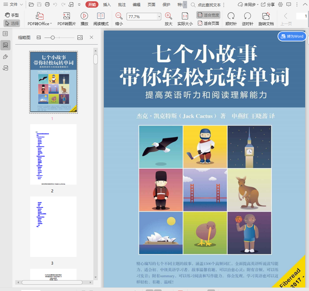Screen dimensions: 309x291
Task: Toggle 适合宽度 fit width mode
Action: pyautogui.click(x=208, y=15)
